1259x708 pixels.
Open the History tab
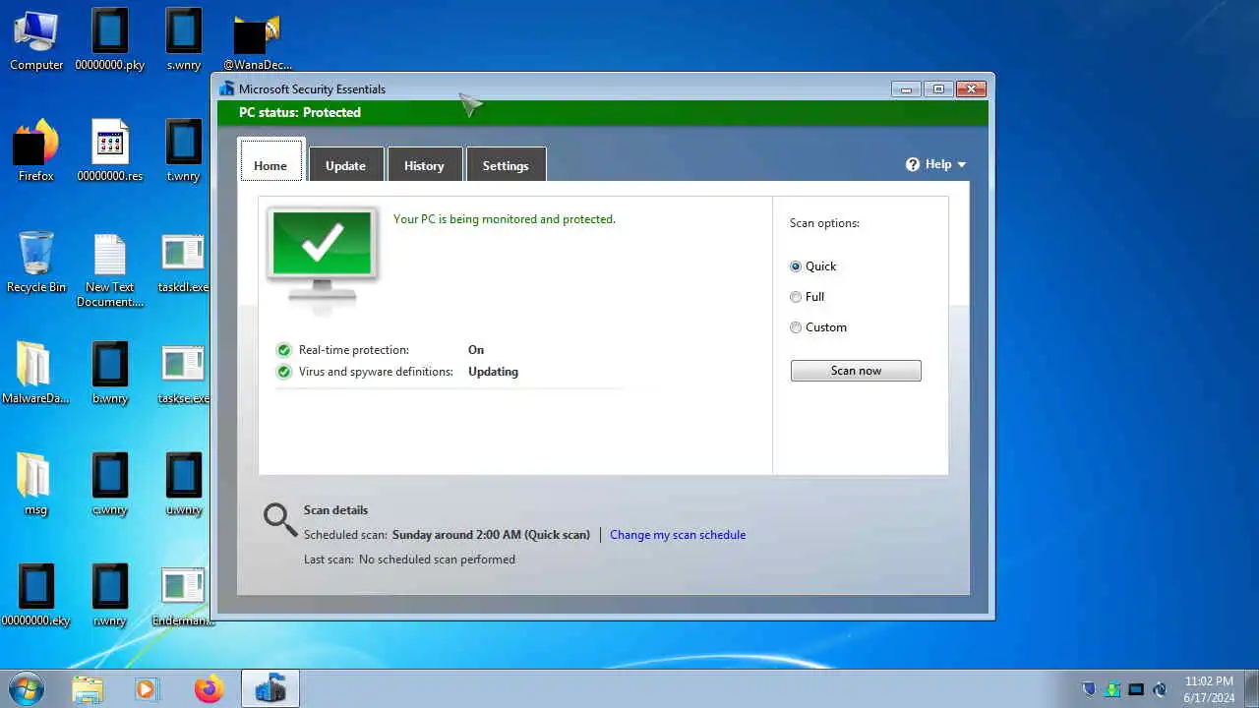pyautogui.click(x=424, y=163)
